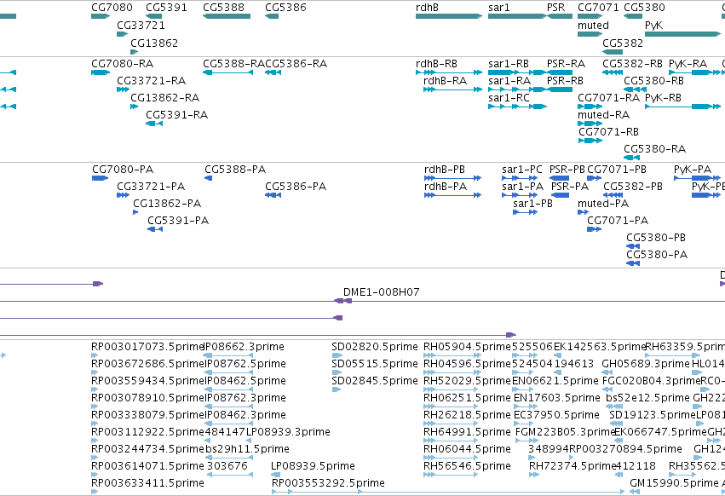Click the CG5382 gene label
Screen dimensions: 725x496
coord(623,43)
